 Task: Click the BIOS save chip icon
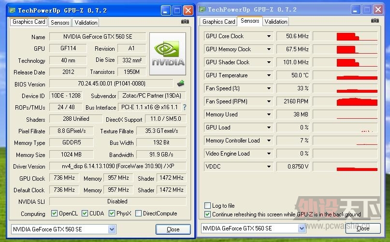click(x=181, y=84)
